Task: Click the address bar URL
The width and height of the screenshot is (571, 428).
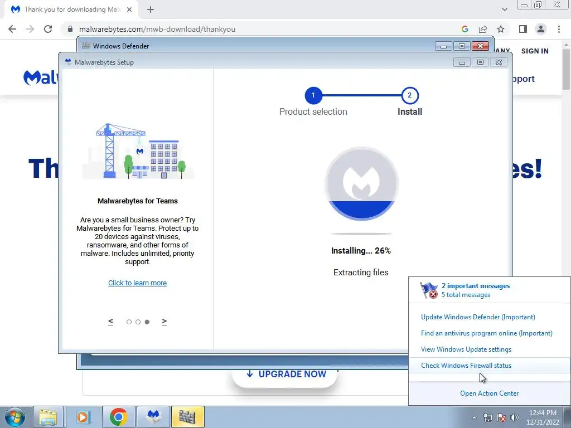Action: pyautogui.click(x=157, y=29)
